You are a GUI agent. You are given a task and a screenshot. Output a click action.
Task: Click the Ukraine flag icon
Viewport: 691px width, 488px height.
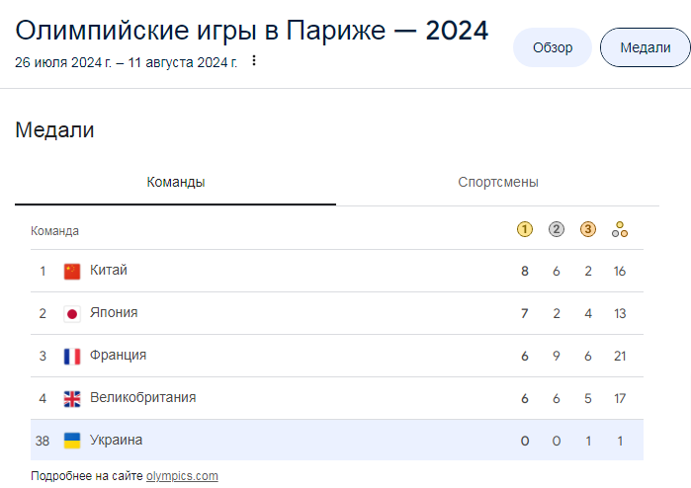[x=72, y=441]
